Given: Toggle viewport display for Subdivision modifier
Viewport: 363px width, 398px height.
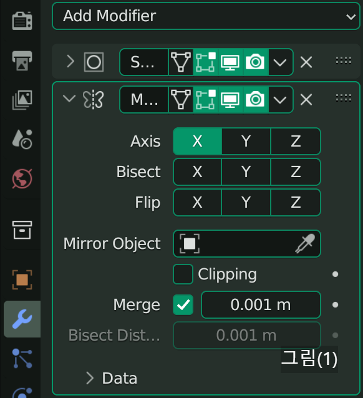Looking at the screenshot, I should pyautogui.click(x=231, y=62).
